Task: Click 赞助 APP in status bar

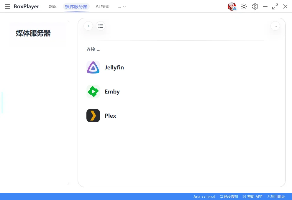Action: pos(252,197)
